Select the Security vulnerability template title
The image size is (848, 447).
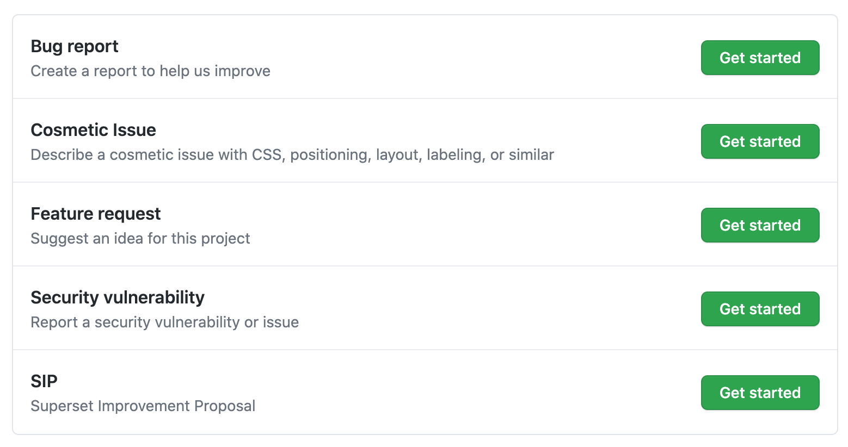tap(118, 297)
